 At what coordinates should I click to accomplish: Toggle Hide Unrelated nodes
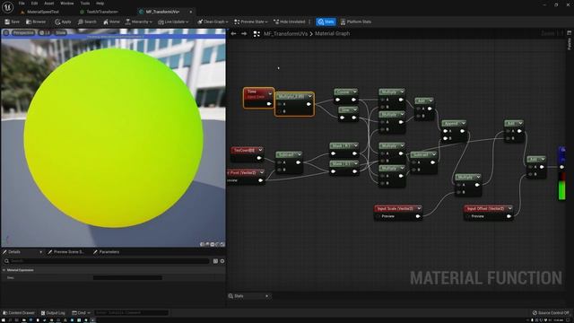tap(289, 22)
